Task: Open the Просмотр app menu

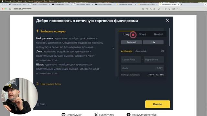Action: pyautogui.click(x=8, y=1)
